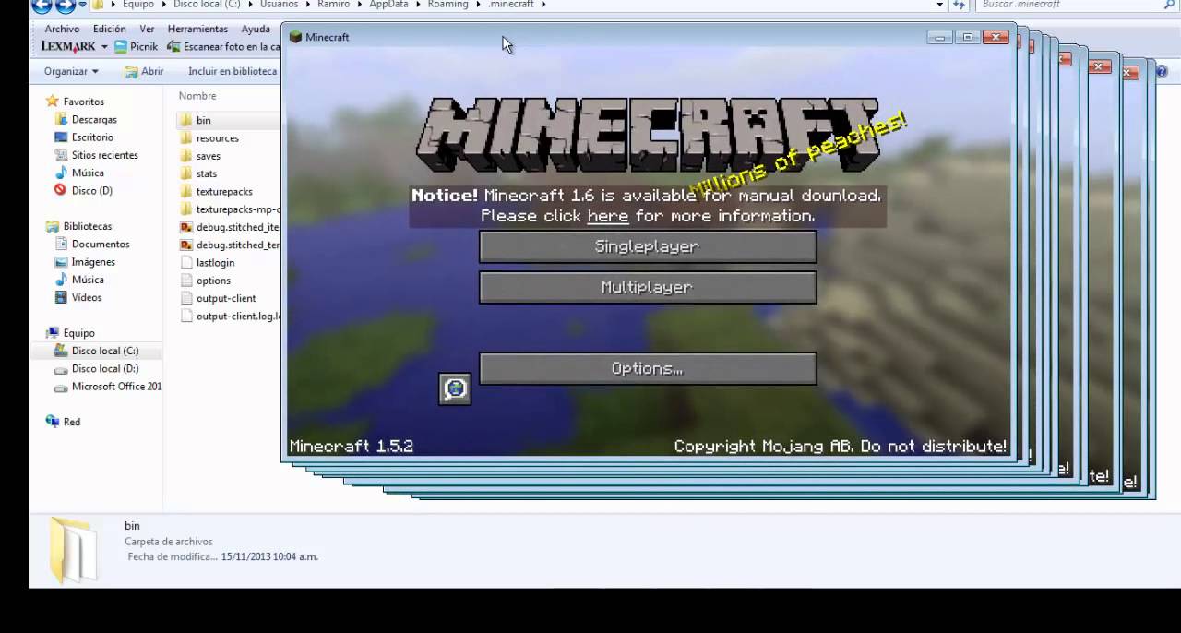Click the Música icon under Favoritos

(x=61, y=173)
